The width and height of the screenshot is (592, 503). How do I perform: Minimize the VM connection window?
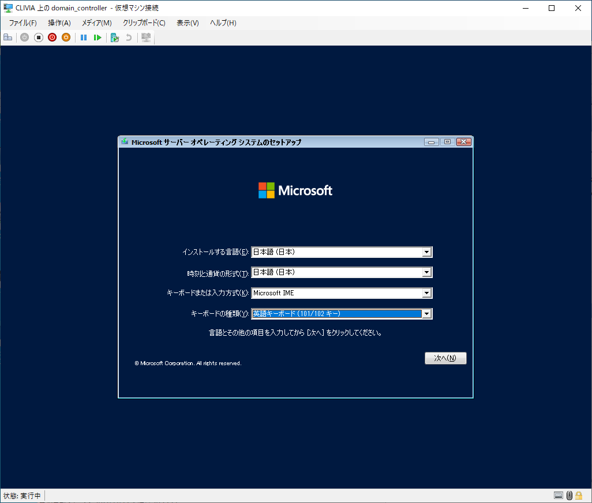pyautogui.click(x=526, y=8)
